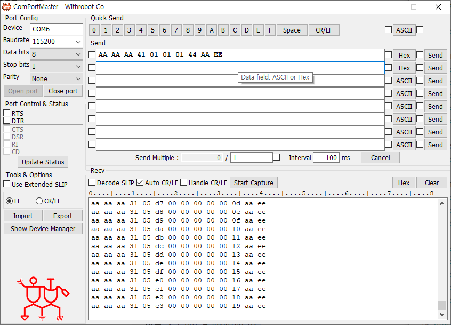This screenshot has width=451, height=325.
Task: Click Send button on fourth send row
Action: pos(436,93)
